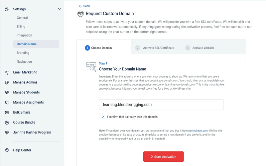Click the Partner Program handshake icon
This screenshot has height=166, width=266.
pyautogui.click(x=7, y=132)
